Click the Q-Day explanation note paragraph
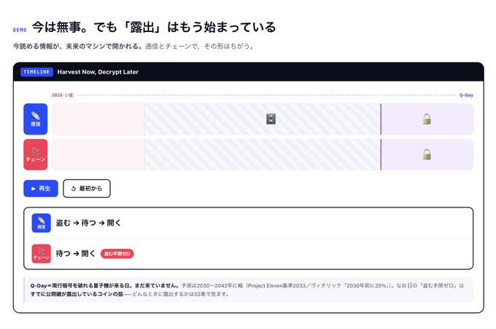 249,290
